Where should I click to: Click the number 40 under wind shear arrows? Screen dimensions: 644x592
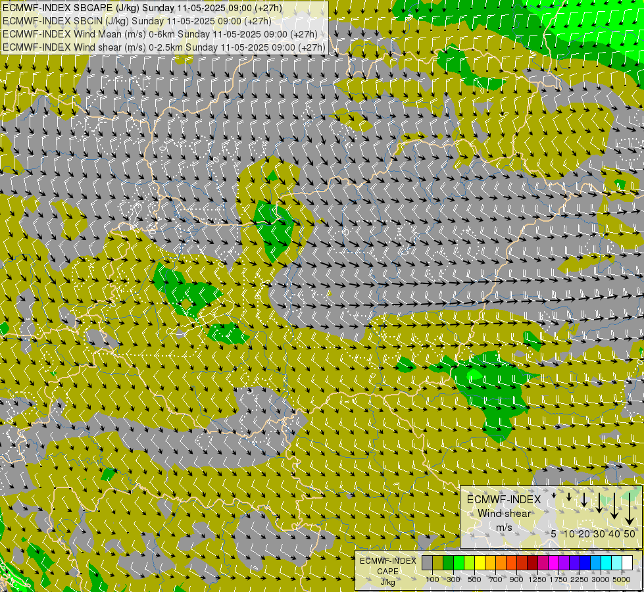(x=614, y=533)
